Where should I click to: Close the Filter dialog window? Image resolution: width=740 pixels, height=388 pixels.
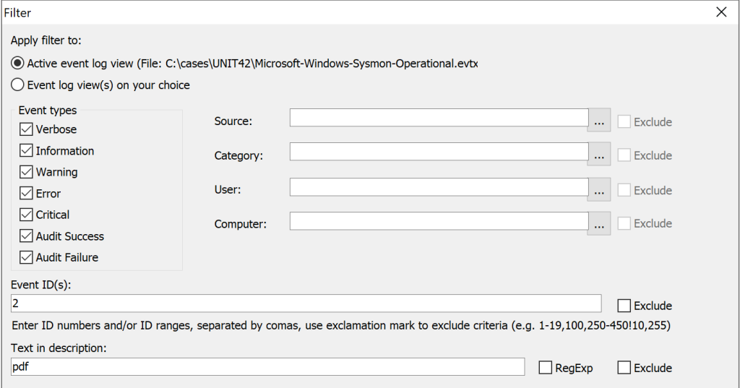721,12
